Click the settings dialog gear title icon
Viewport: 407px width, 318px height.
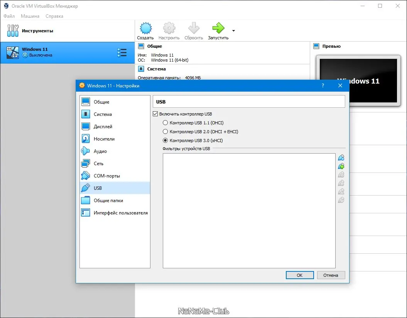point(82,85)
